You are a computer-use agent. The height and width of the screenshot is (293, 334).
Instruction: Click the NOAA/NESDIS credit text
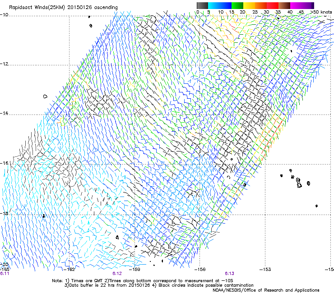pyautogui.click(x=266, y=290)
